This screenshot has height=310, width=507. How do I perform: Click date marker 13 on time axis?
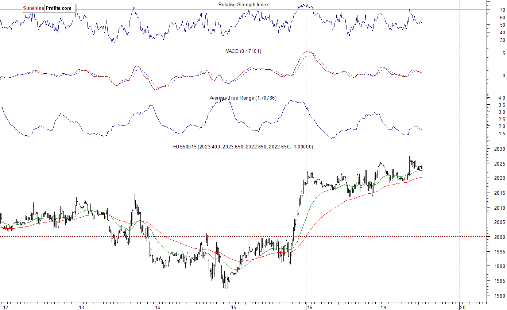point(82,307)
